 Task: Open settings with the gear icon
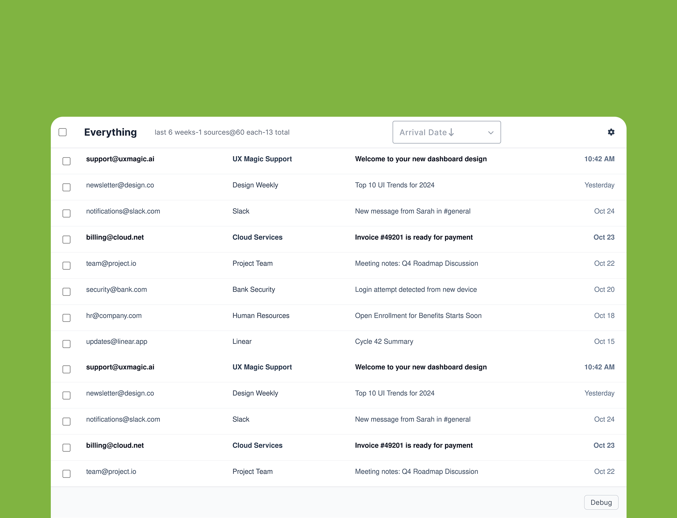[x=611, y=132]
